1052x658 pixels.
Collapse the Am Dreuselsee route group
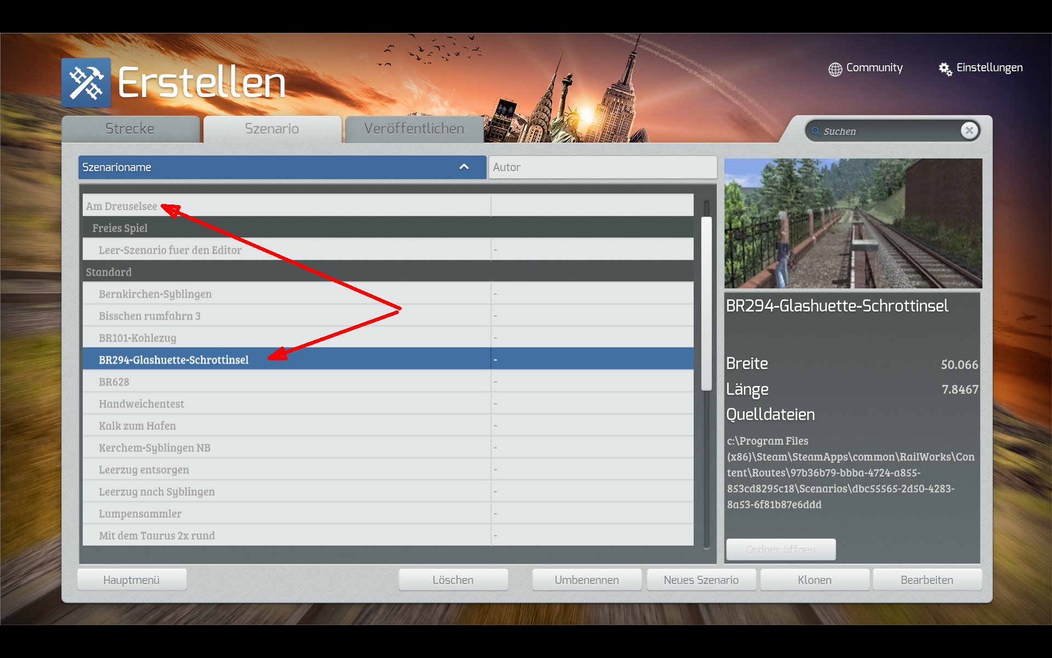[x=122, y=206]
